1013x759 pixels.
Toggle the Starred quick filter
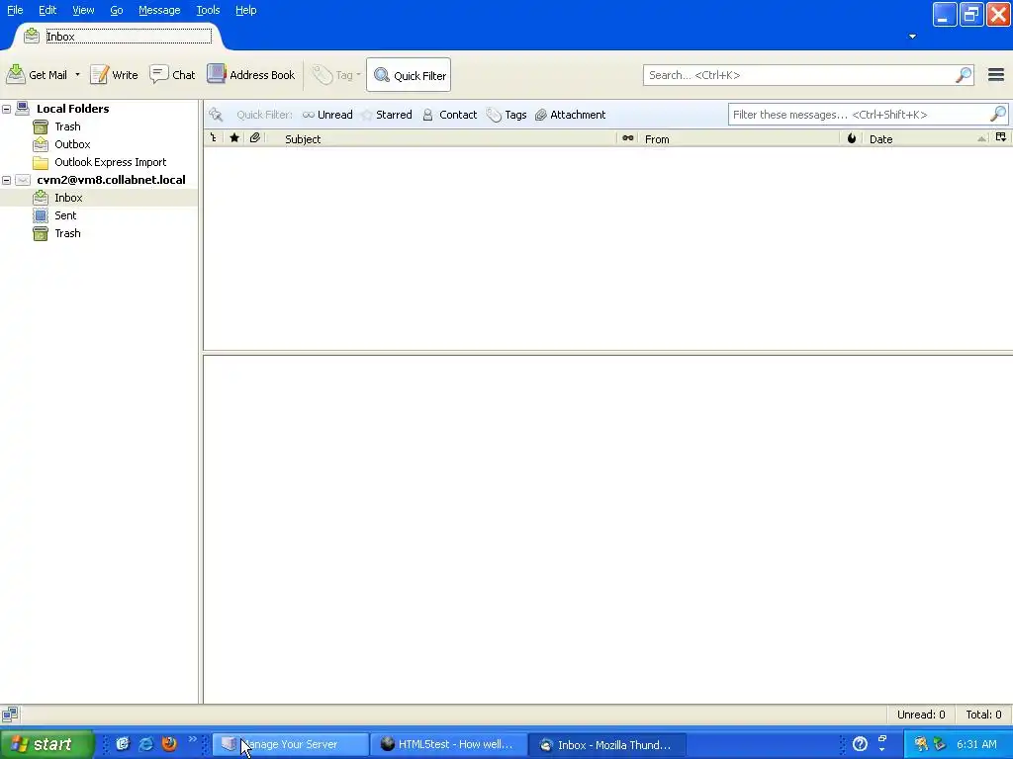tap(387, 115)
